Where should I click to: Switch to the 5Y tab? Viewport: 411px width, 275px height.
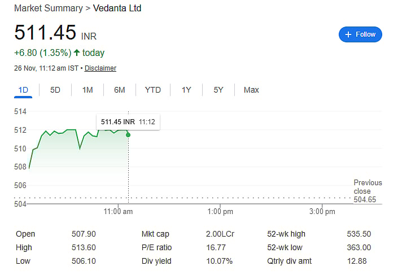(218, 90)
